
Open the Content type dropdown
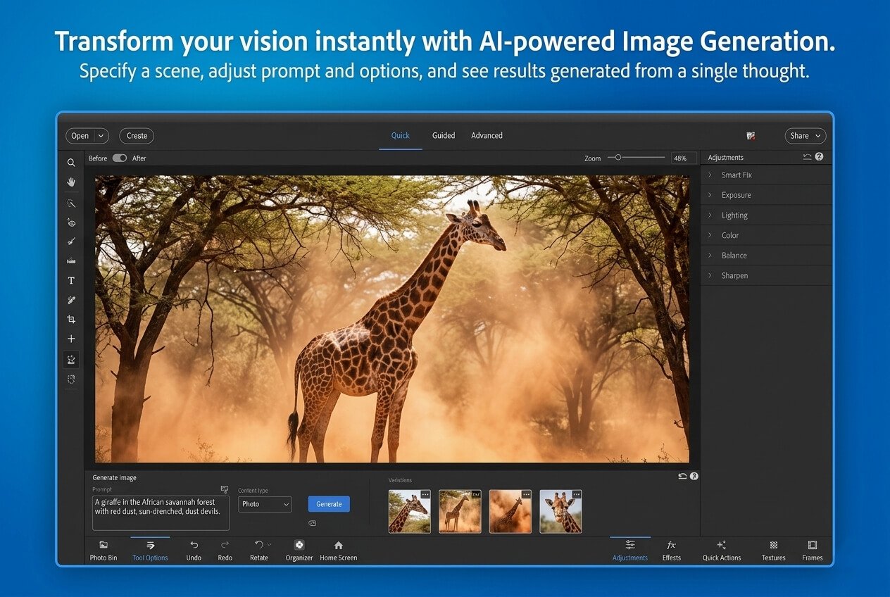tap(265, 504)
